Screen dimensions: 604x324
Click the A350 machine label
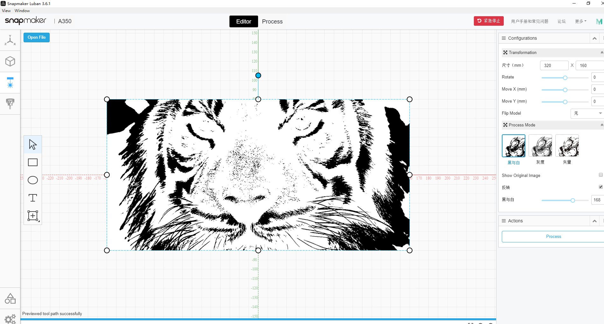(65, 21)
